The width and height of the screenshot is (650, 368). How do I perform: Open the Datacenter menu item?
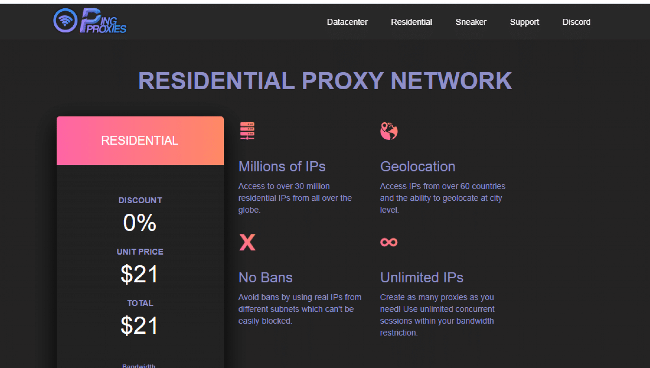coord(347,22)
